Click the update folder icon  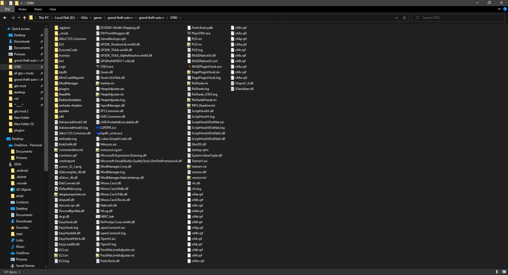tap(56, 111)
